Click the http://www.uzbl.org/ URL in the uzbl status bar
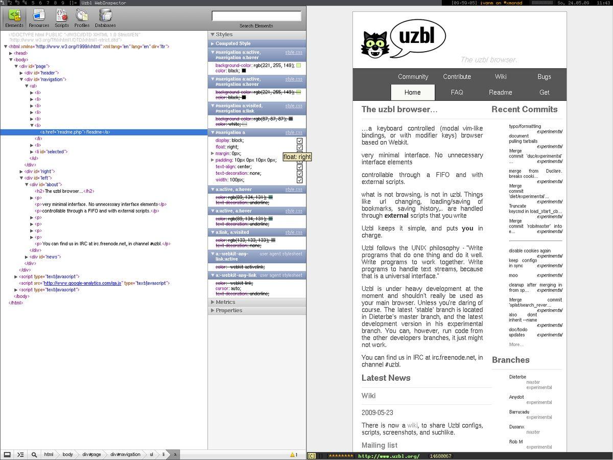This screenshot has width=613, height=460. (389, 456)
